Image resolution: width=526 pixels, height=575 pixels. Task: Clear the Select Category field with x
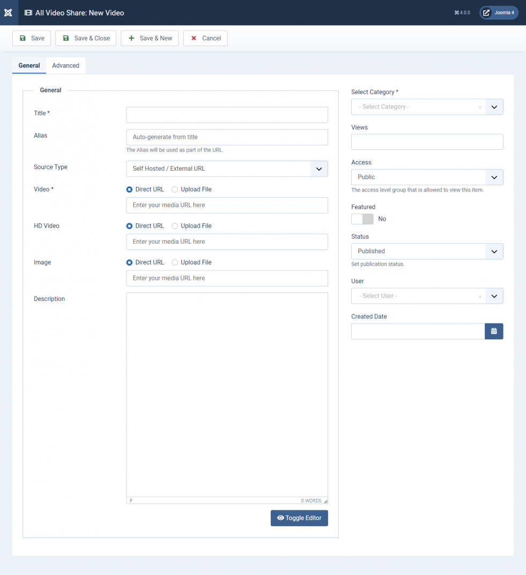[480, 108]
